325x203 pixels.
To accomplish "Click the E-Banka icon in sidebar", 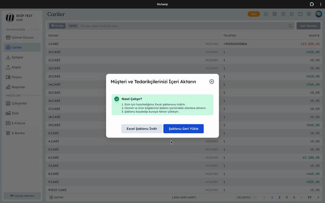I will (8, 133).
